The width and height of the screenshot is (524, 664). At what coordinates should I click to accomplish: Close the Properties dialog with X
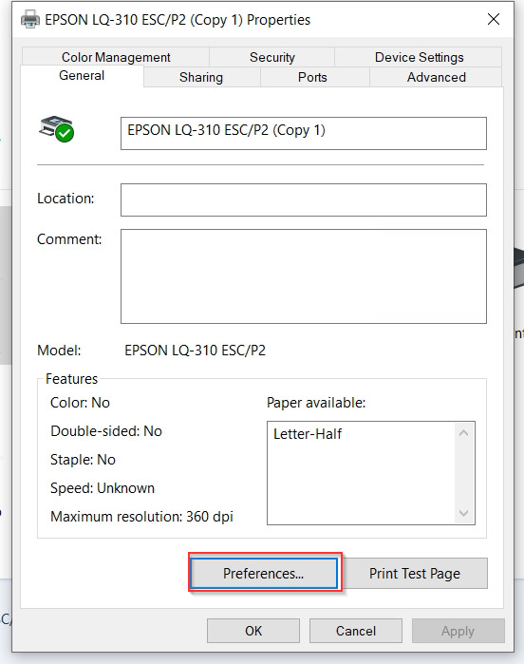coord(494,19)
